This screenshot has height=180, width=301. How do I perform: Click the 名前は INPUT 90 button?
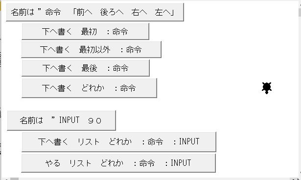62,120
